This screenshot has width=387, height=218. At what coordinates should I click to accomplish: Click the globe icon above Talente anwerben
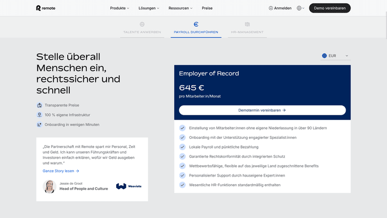[142, 24]
